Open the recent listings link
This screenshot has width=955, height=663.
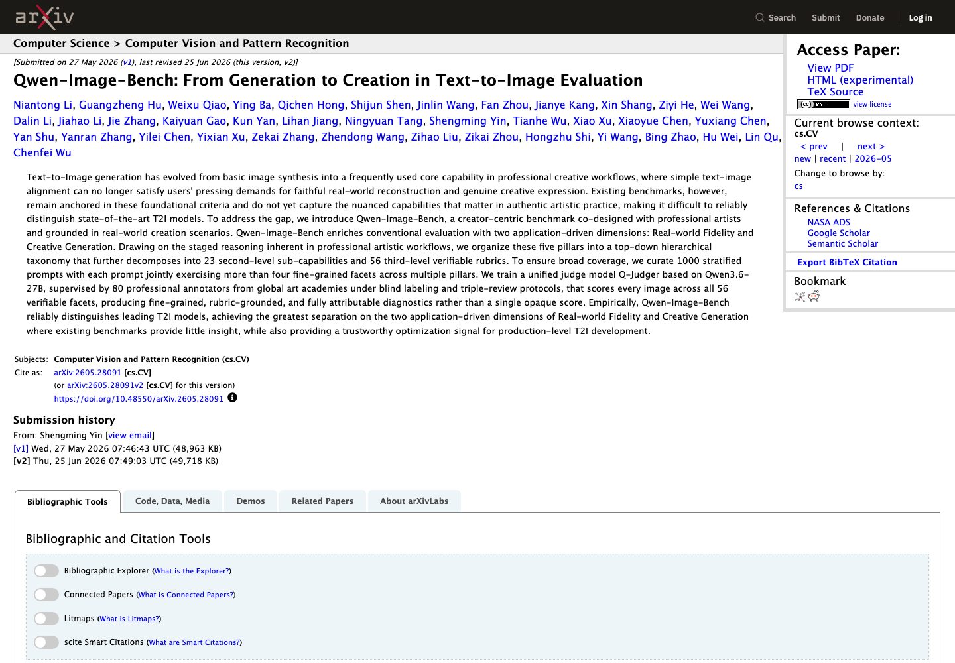click(x=832, y=159)
